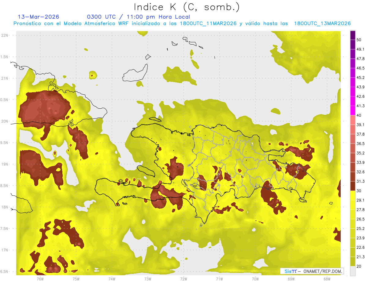Click the '74W' longitude axis label
Image resolution: width=367 pixels, height=283 pixels.
tap(112, 279)
